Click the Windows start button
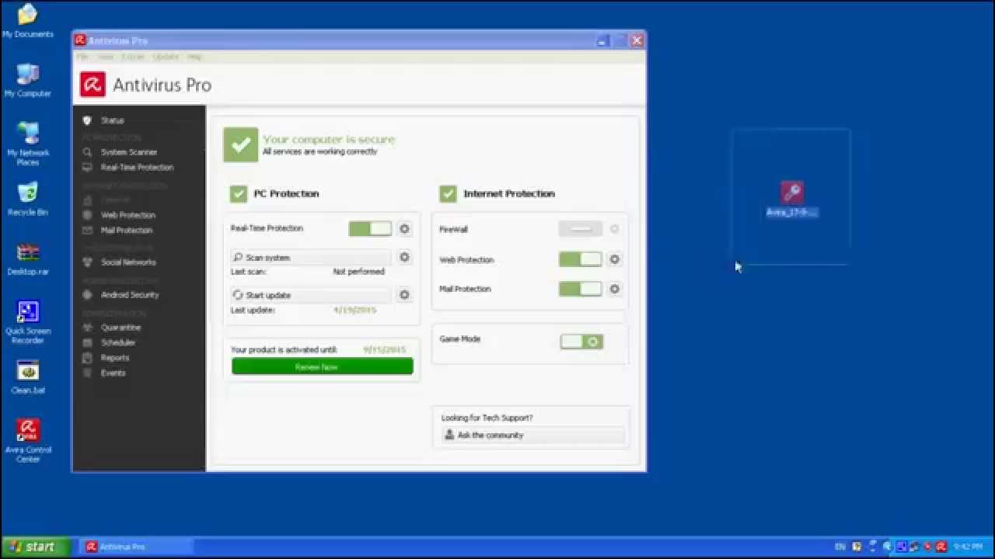995x559 pixels. click(x=35, y=547)
